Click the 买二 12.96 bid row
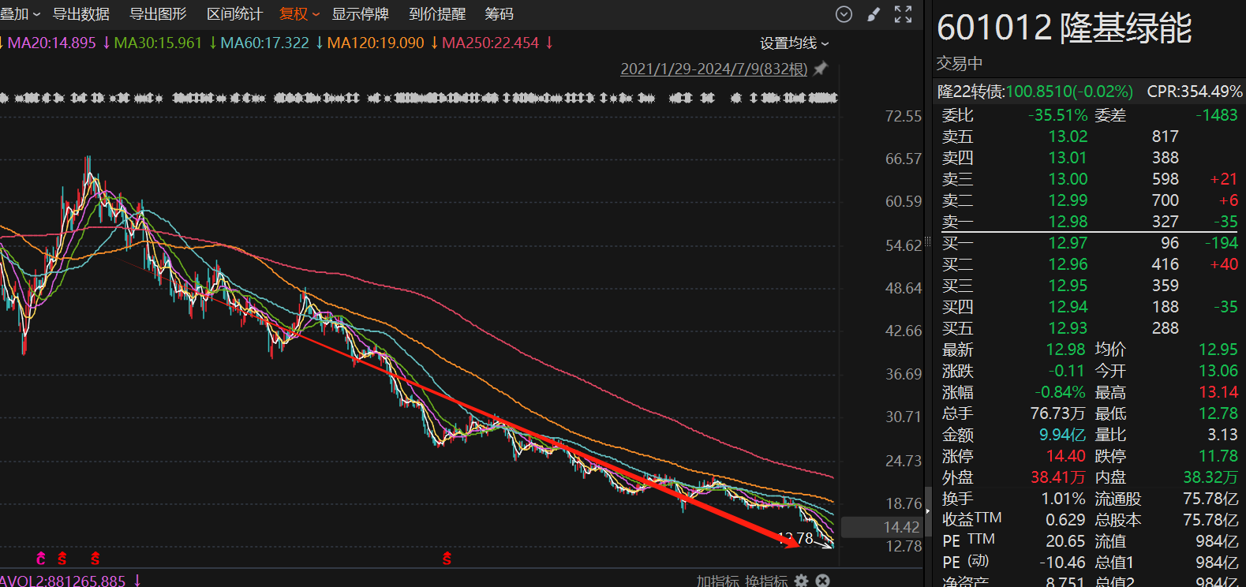 click(x=1089, y=264)
